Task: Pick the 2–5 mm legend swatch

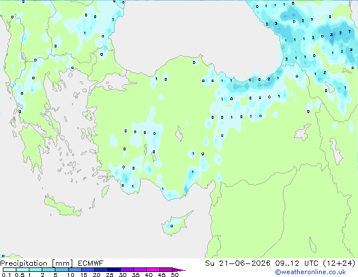Action: 49,270
